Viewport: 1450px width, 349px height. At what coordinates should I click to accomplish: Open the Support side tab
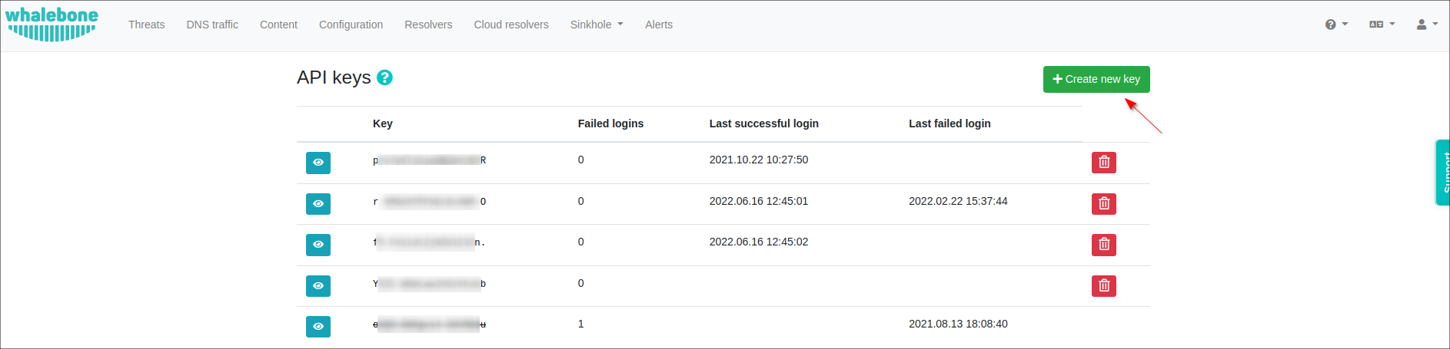[x=1443, y=173]
